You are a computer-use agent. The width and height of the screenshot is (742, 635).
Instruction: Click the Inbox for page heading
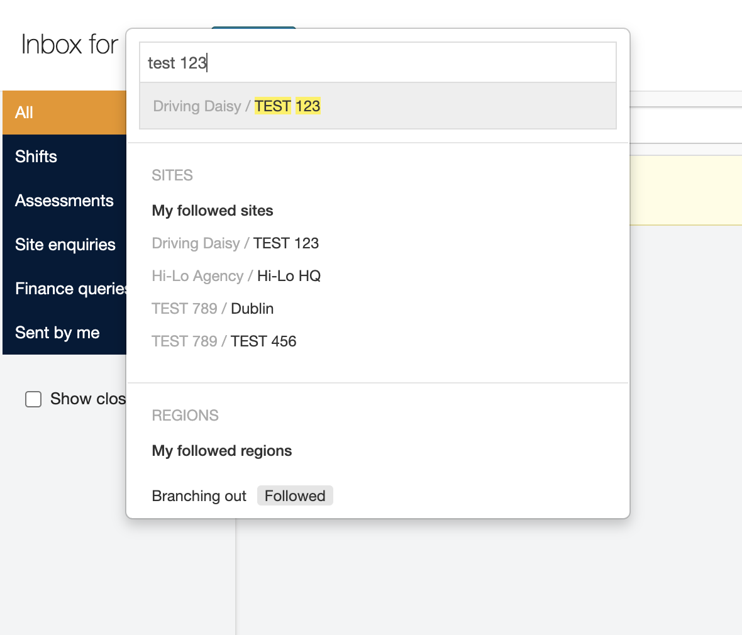pyautogui.click(x=70, y=45)
